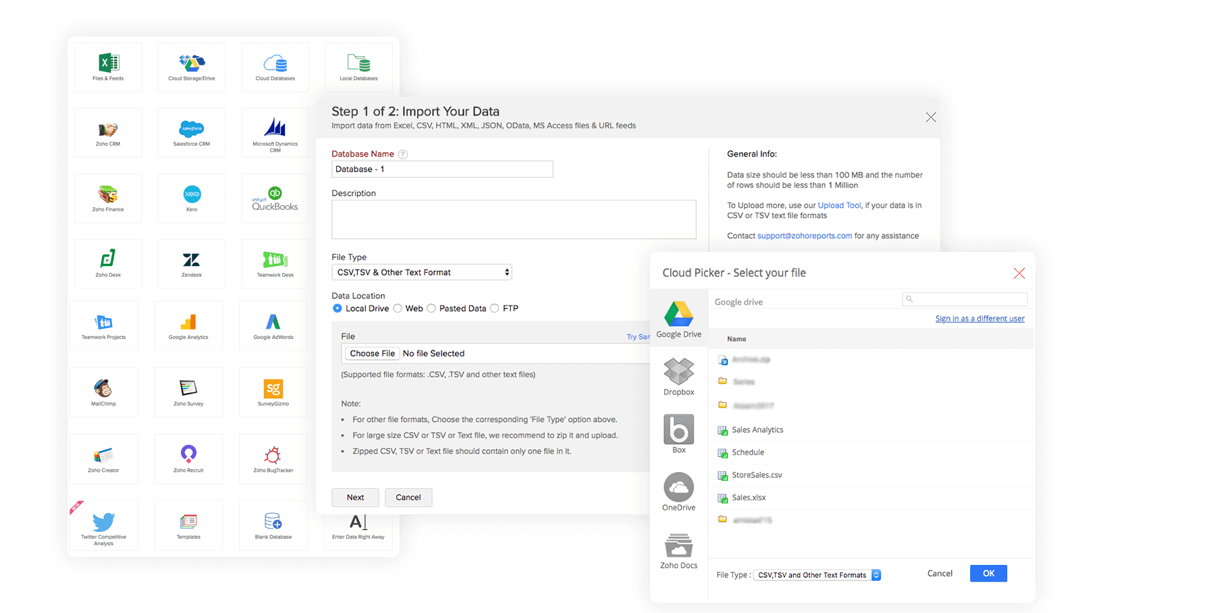This screenshot has height=613, width=1215.
Task: Select the Zoho CRM connector
Action: coord(108,132)
